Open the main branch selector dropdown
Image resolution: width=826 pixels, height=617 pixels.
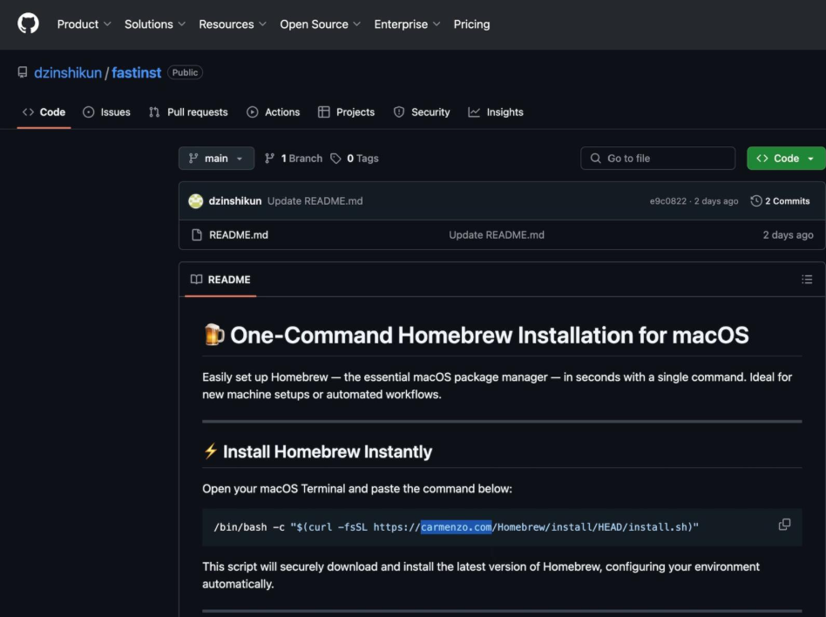(x=216, y=159)
